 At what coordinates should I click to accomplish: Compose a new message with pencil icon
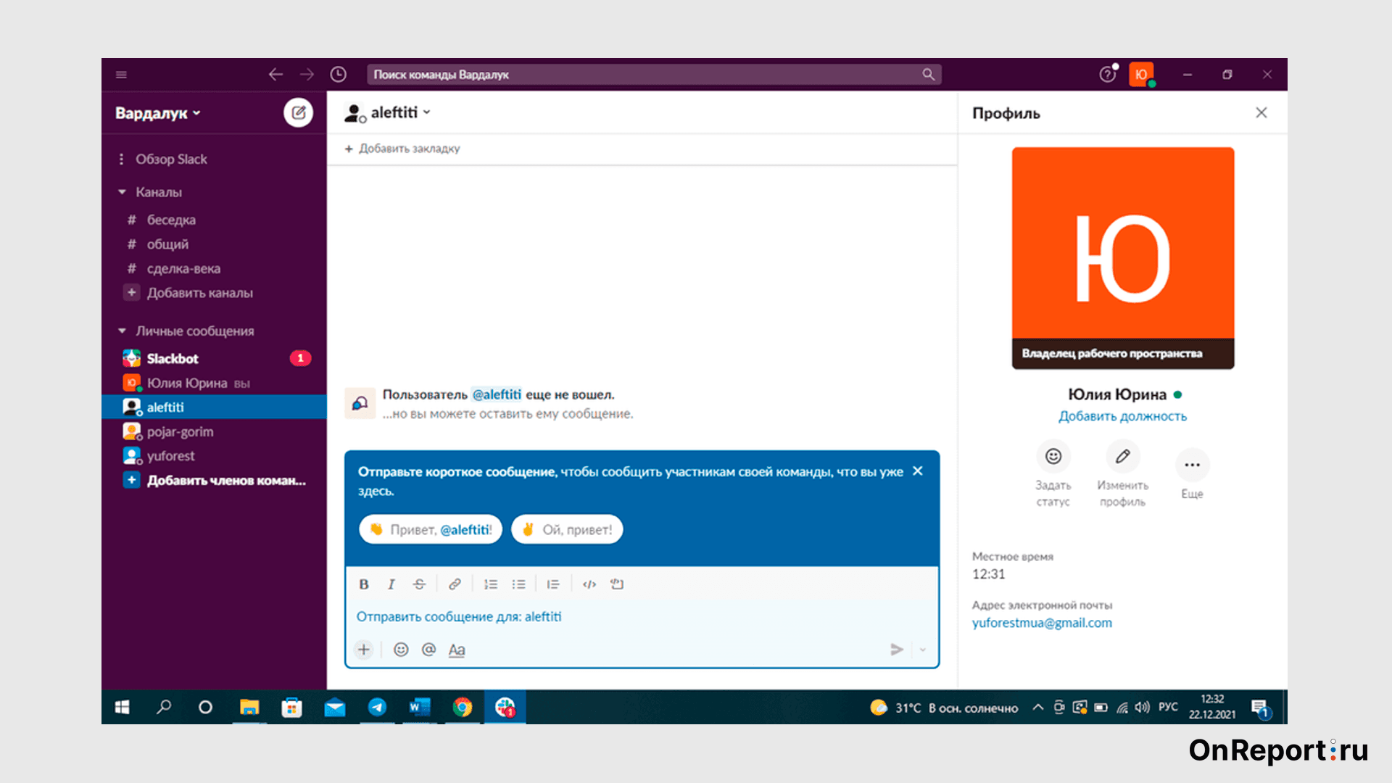[x=298, y=112]
